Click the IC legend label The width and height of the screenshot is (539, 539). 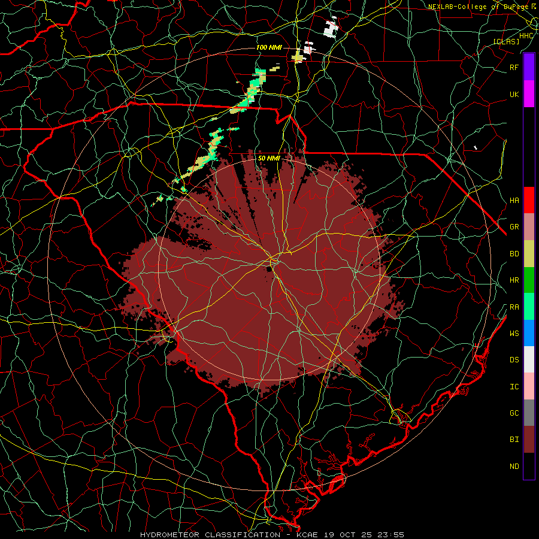[514, 387]
